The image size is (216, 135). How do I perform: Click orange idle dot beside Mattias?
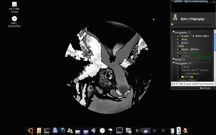coord(178,53)
